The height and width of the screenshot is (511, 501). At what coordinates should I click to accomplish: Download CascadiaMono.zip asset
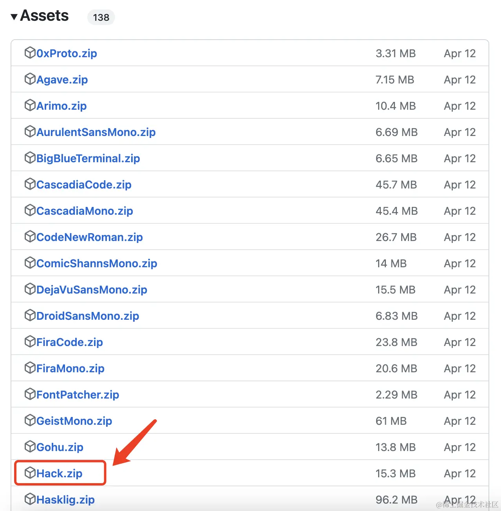coord(85,211)
